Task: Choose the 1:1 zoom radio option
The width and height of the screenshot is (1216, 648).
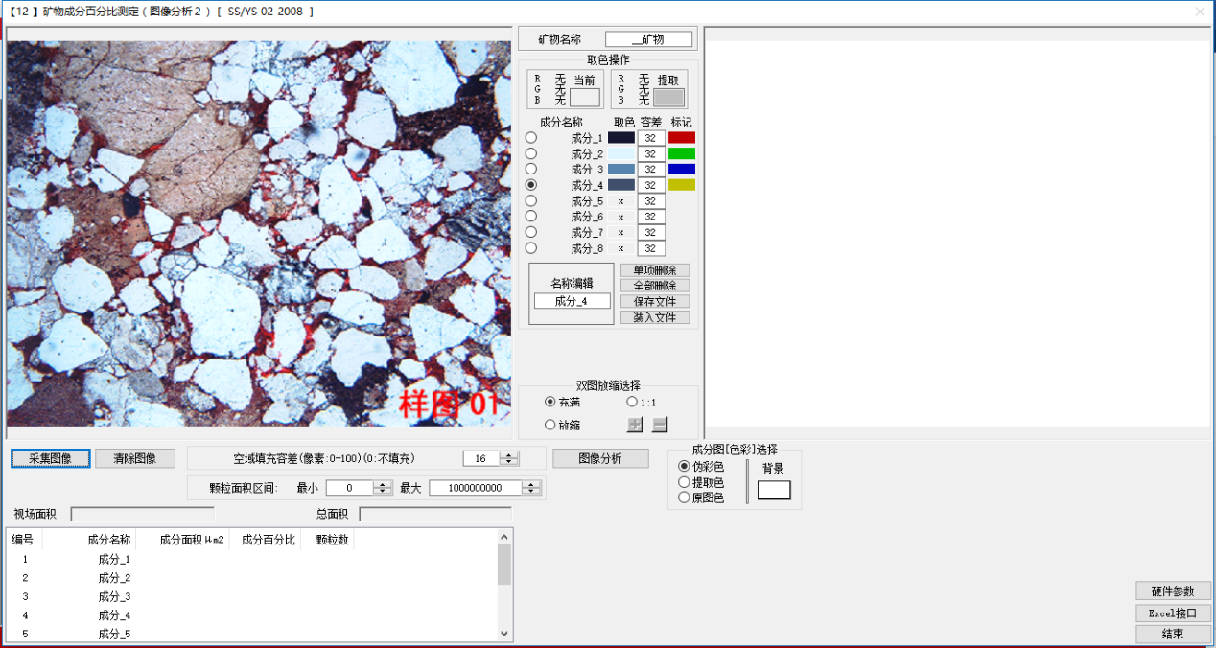Action: tap(632, 402)
